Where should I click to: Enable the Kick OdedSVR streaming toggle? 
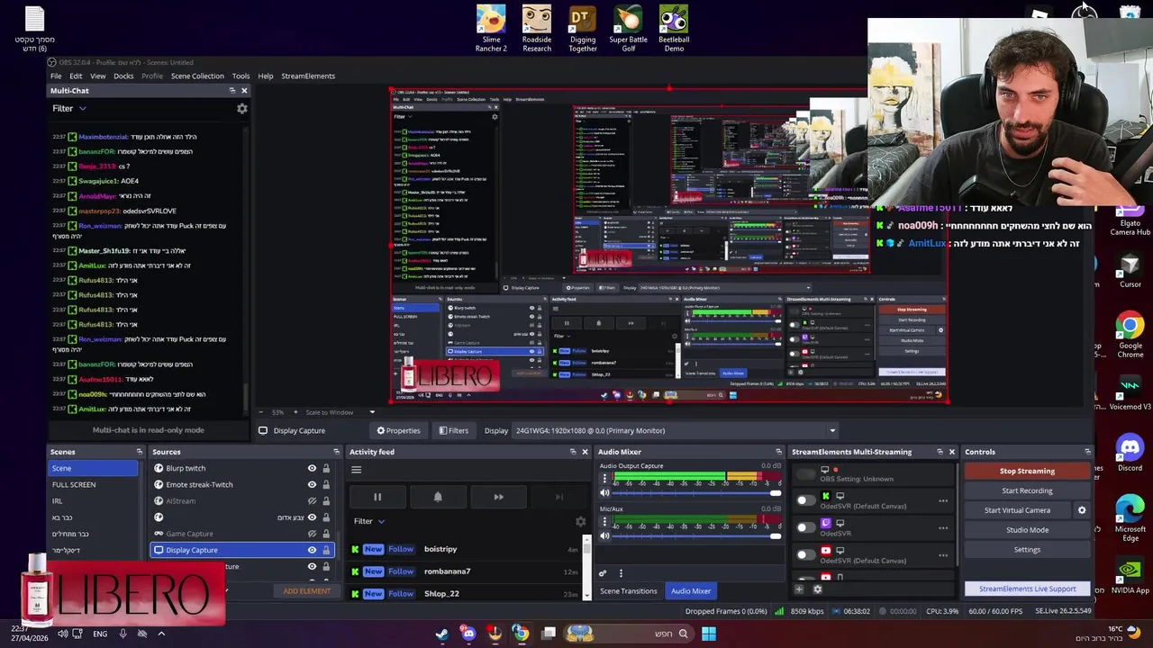(805, 500)
